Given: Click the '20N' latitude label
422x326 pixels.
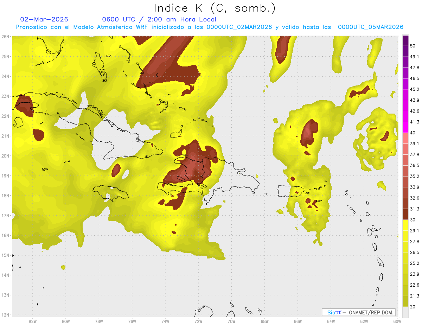Looking at the screenshot, I should (x=5, y=156).
